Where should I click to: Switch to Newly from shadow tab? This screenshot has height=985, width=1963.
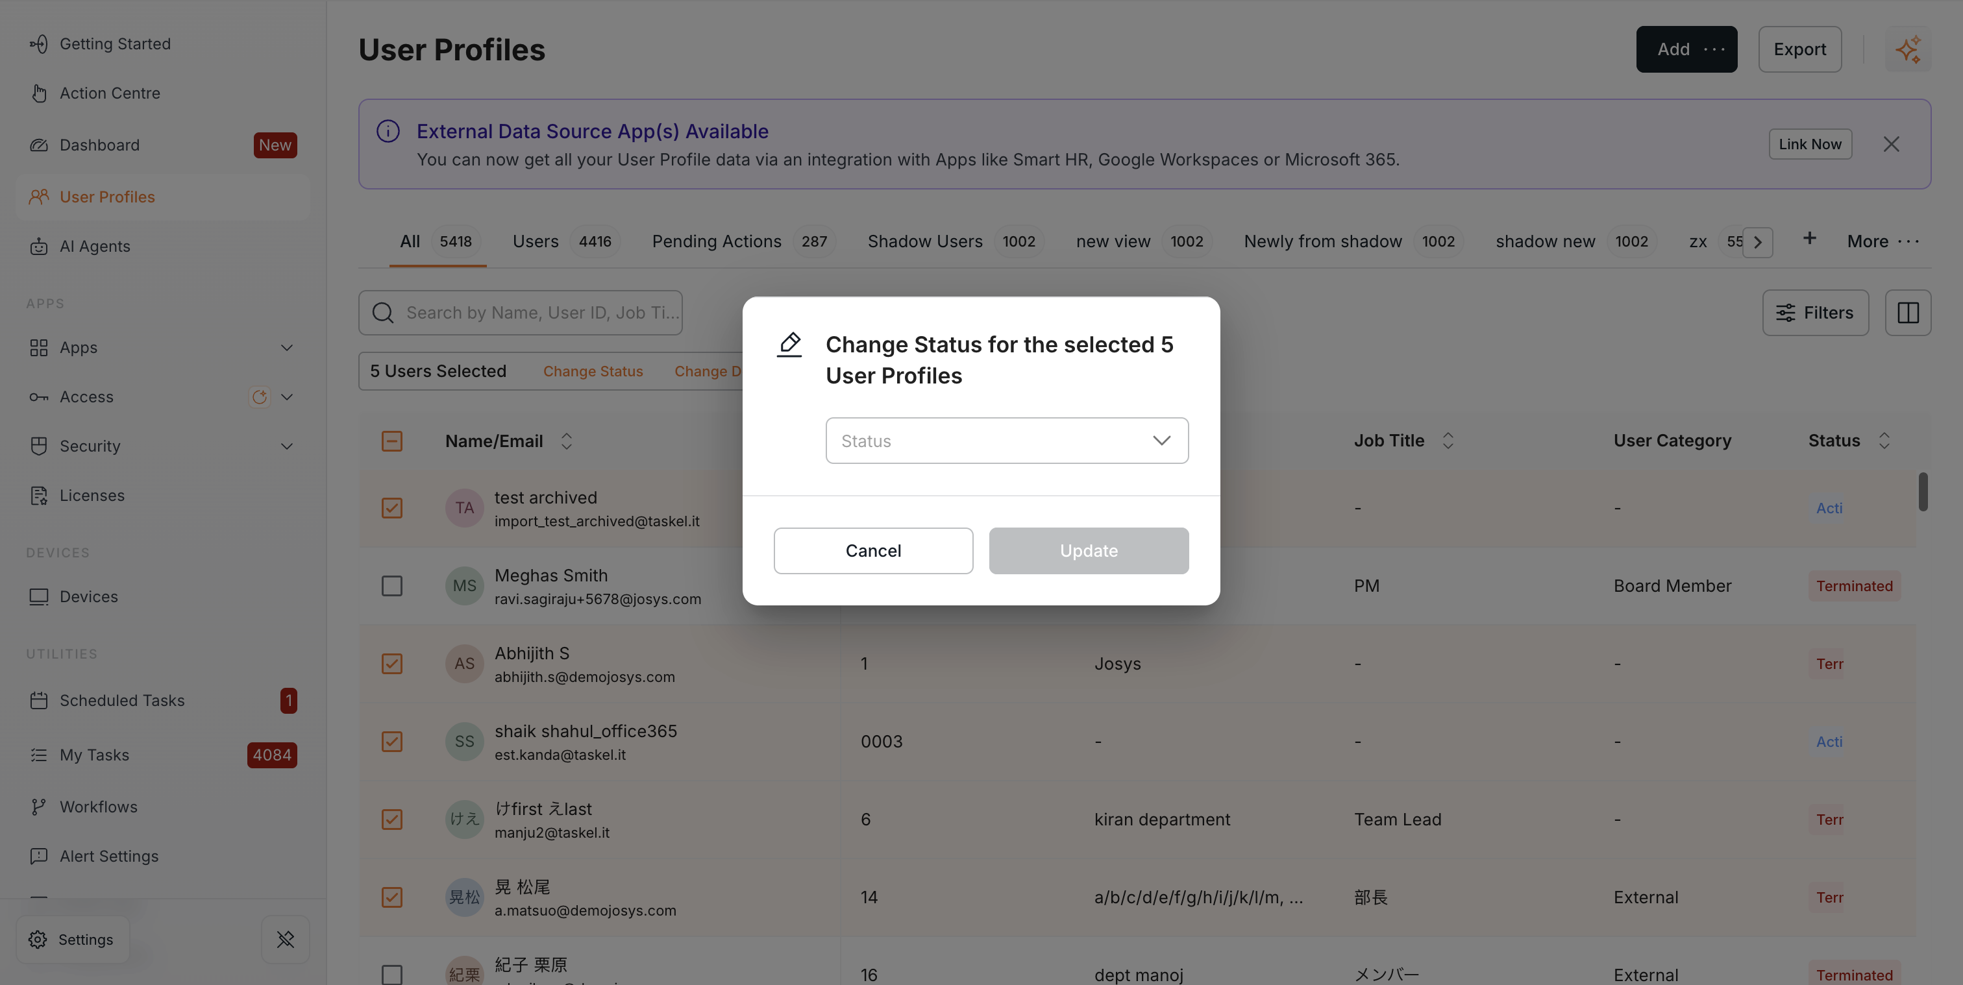point(1353,241)
